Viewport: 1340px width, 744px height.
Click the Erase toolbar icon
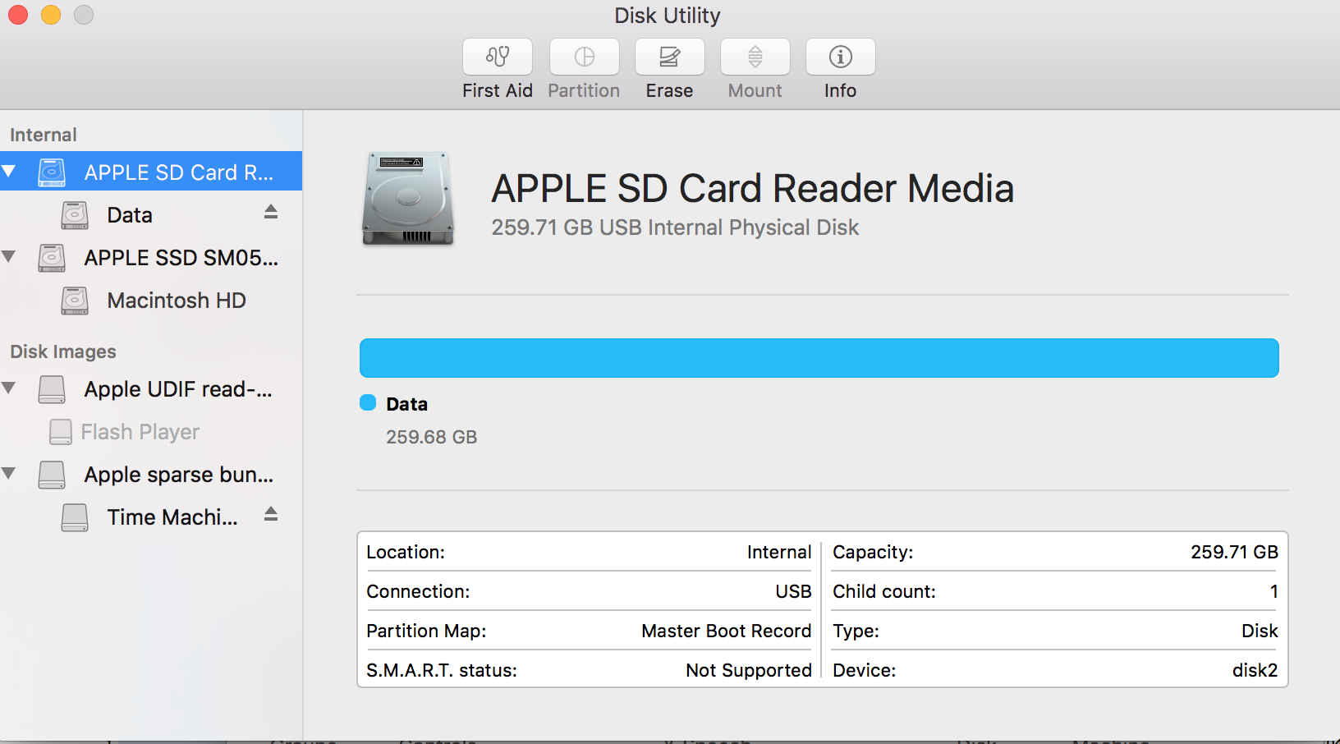click(x=669, y=57)
